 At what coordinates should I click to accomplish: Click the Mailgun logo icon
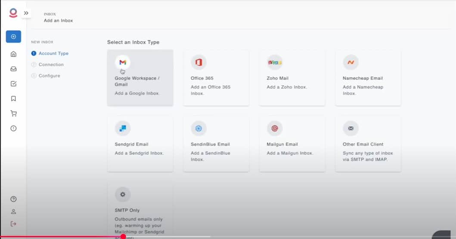275,128
